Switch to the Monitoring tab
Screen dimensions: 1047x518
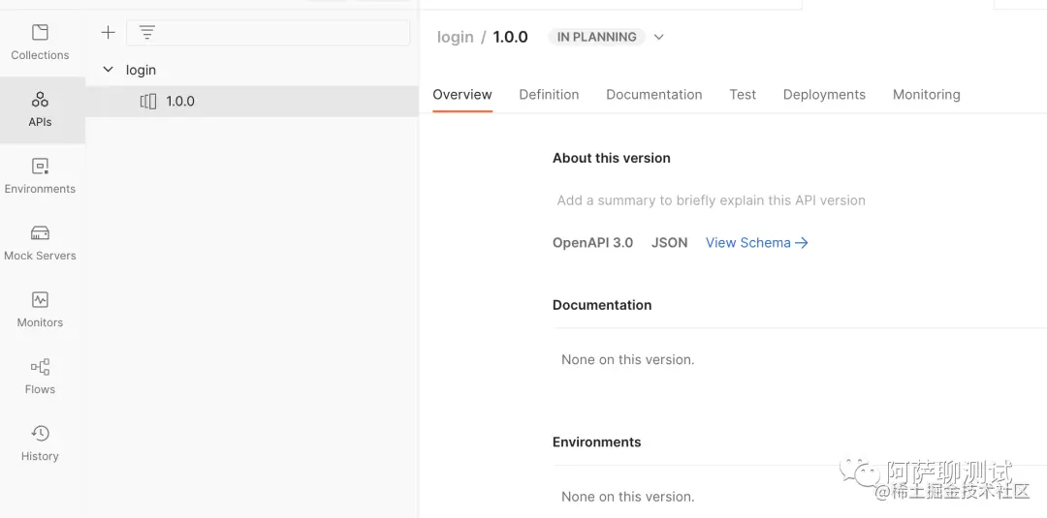click(x=926, y=95)
